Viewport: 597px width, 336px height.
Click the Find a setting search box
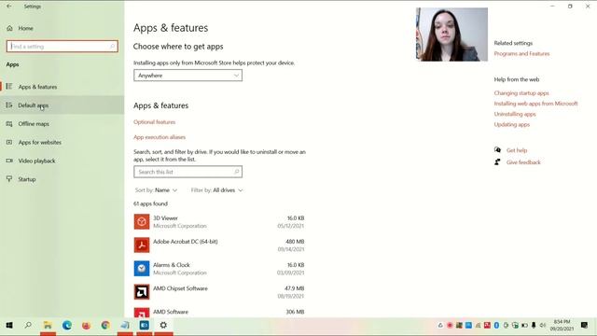(62, 47)
